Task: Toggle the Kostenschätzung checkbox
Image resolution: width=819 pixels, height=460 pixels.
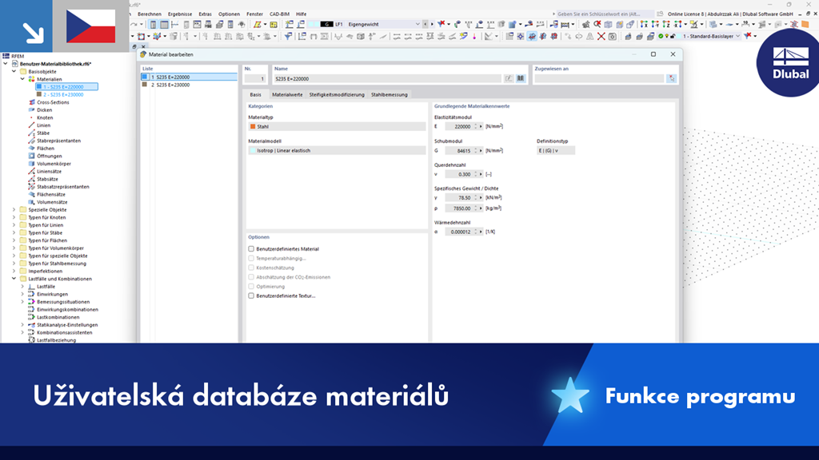Action: 251,268
